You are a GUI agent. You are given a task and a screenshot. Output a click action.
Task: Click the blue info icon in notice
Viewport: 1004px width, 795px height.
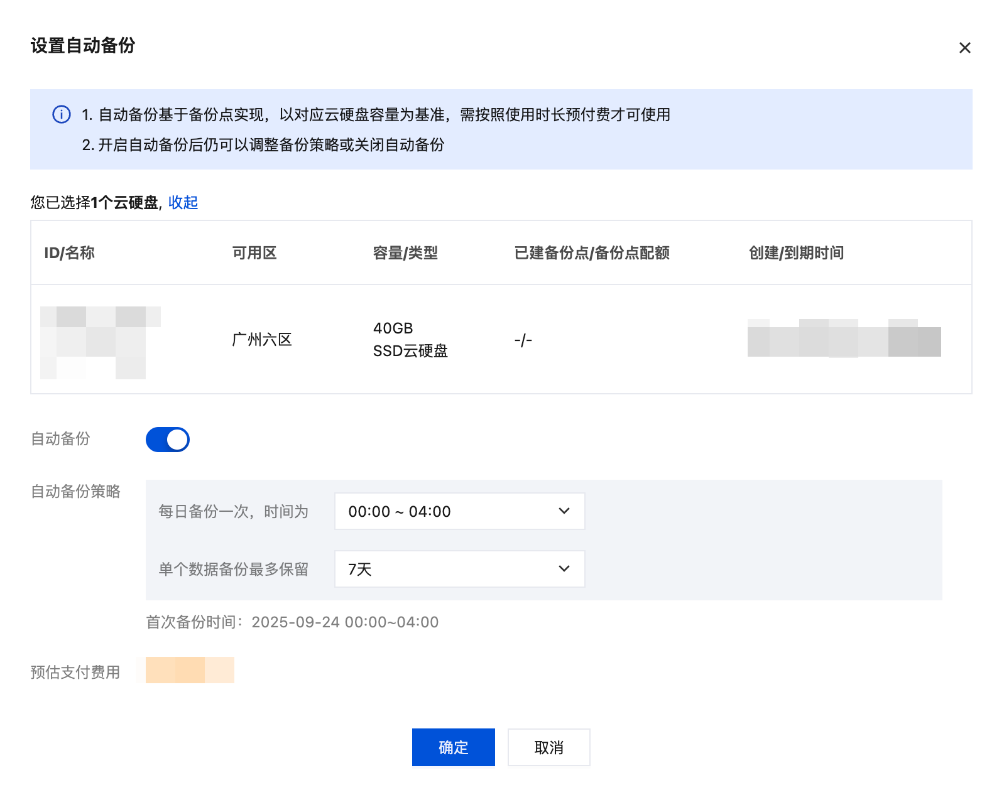(62, 115)
